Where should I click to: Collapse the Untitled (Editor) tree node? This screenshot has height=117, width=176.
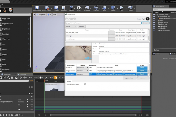(156, 14)
